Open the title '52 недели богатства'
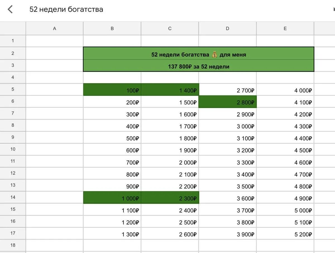The width and height of the screenshot is (335, 253). click(66, 9)
